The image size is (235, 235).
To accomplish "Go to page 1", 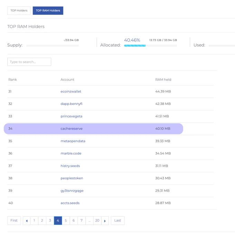I will (x=34, y=220).
